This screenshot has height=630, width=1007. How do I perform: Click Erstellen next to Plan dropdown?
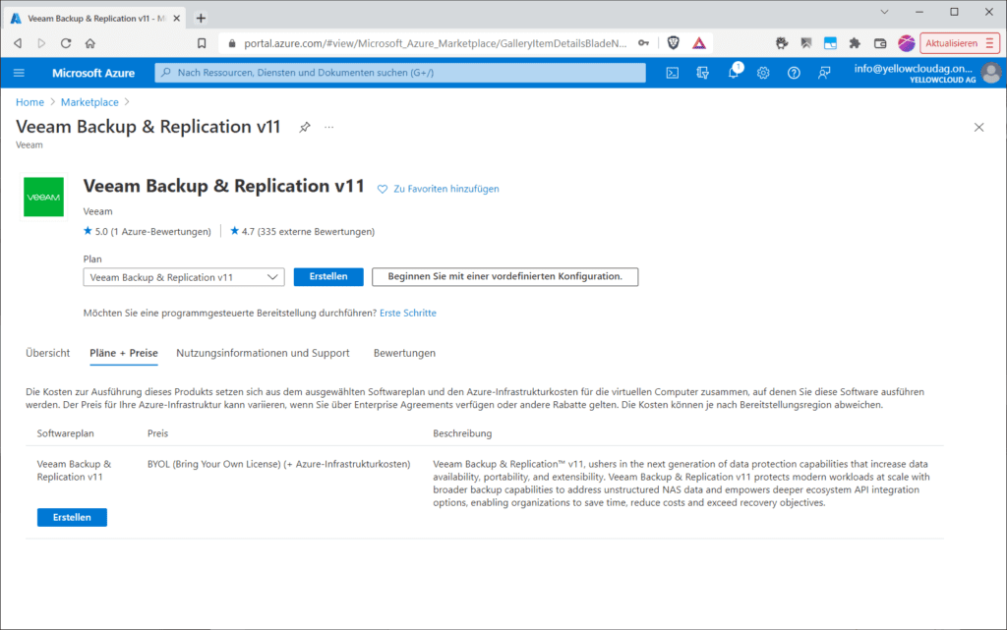pos(328,276)
